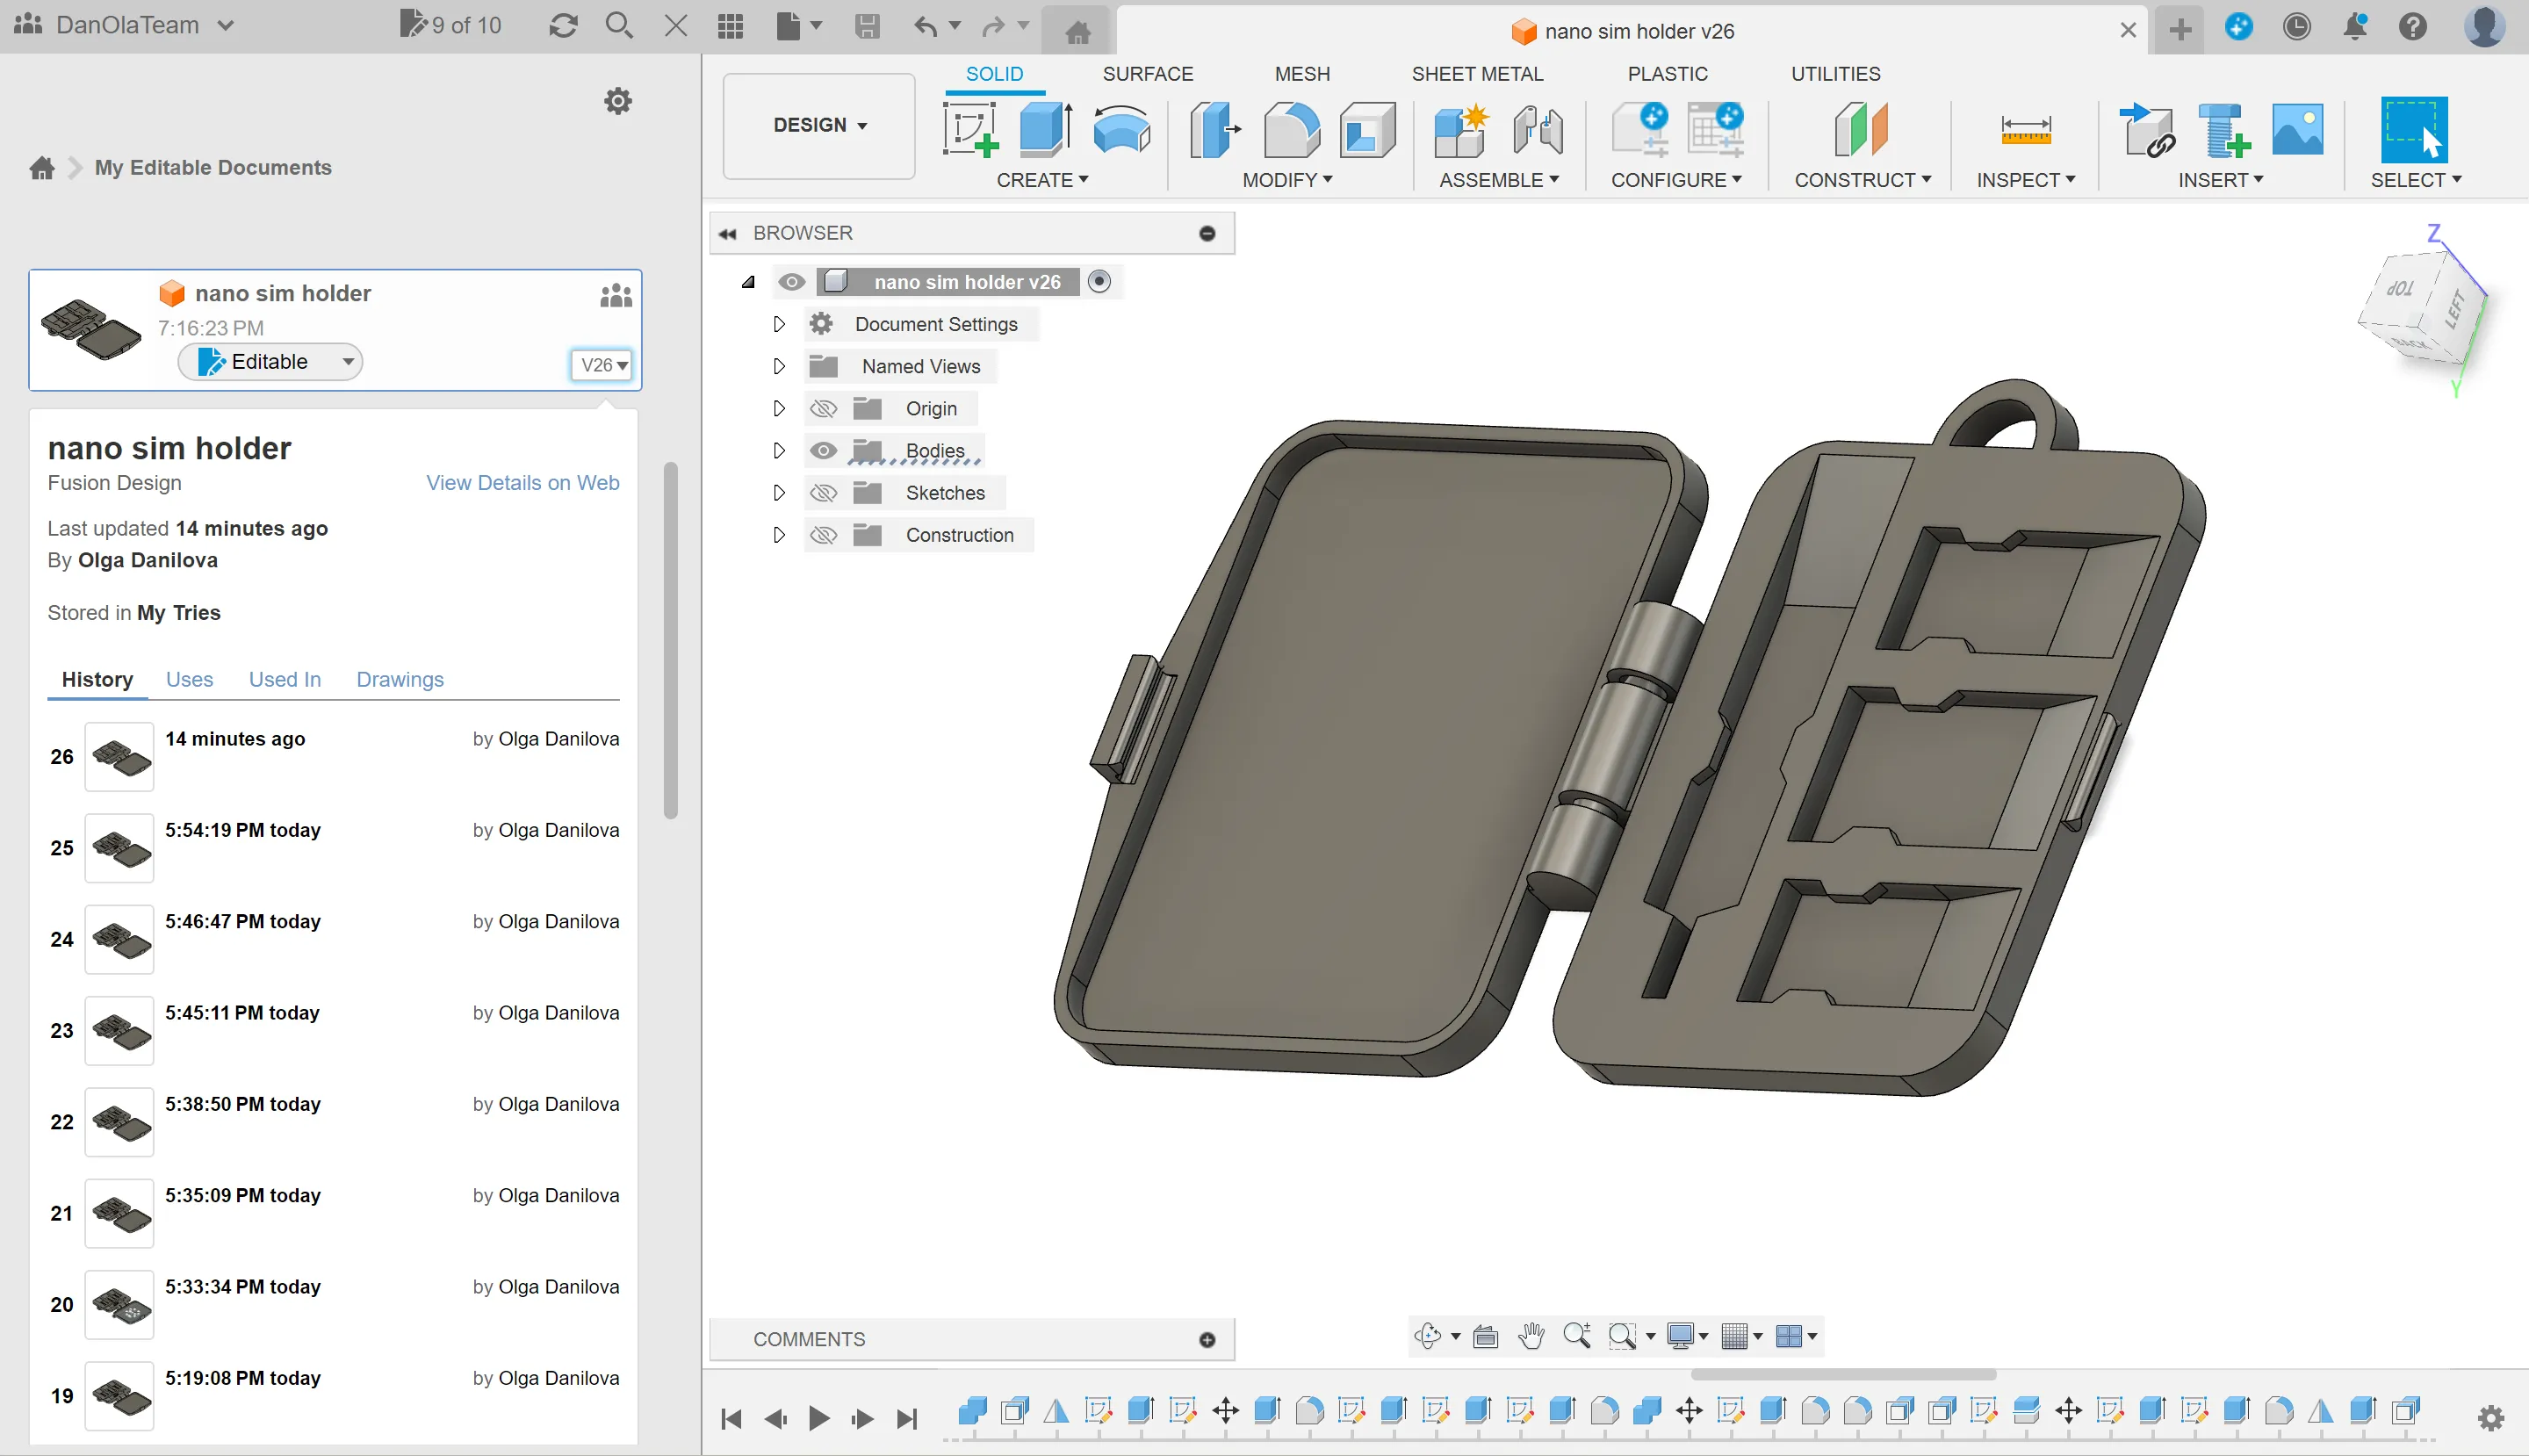Expand the Named Views node
The width and height of the screenshot is (2529, 1456).
(779, 366)
